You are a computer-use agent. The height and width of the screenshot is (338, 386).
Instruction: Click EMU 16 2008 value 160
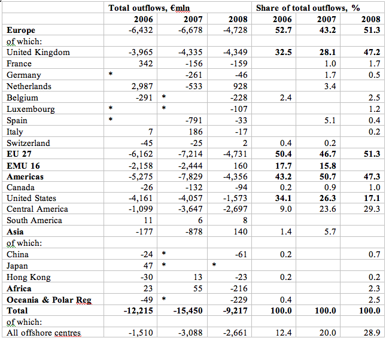tap(240, 166)
